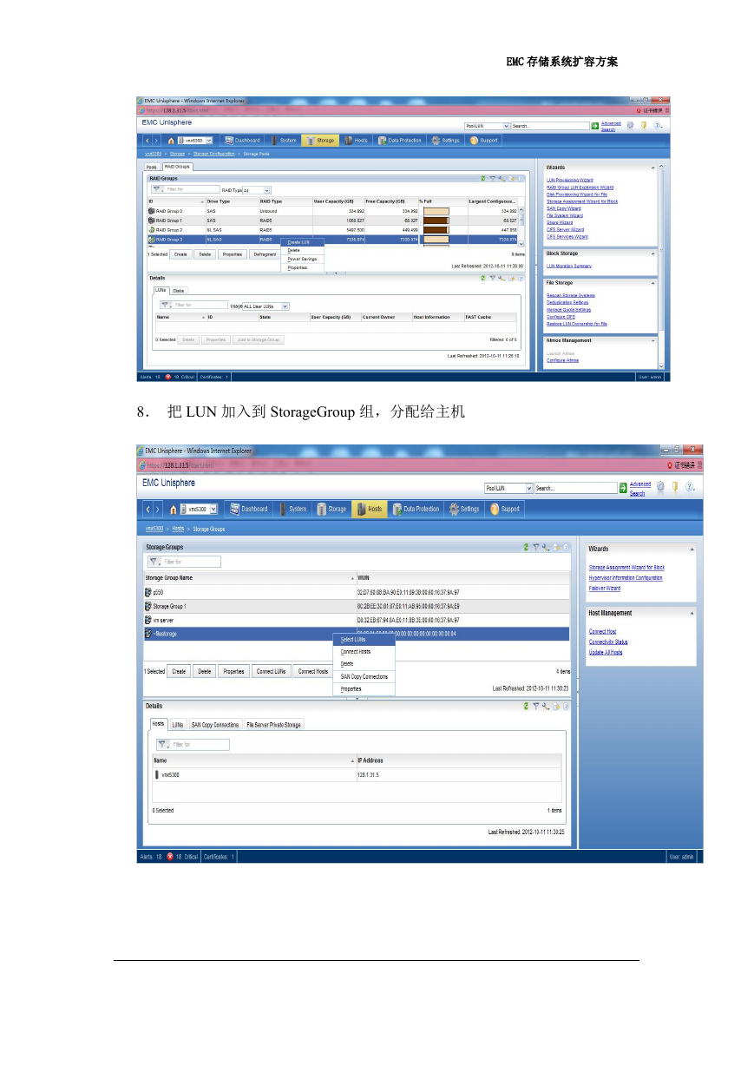Switch to the Disks tab in upper Details

tap(178, 290)
